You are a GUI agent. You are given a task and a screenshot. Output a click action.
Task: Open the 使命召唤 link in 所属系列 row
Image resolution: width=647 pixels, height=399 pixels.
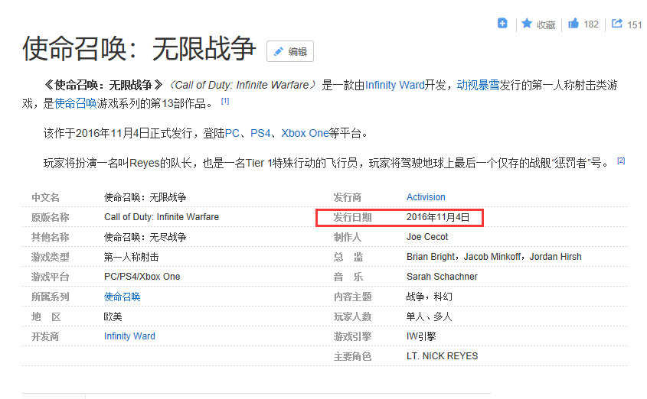[x=123, y=297]
